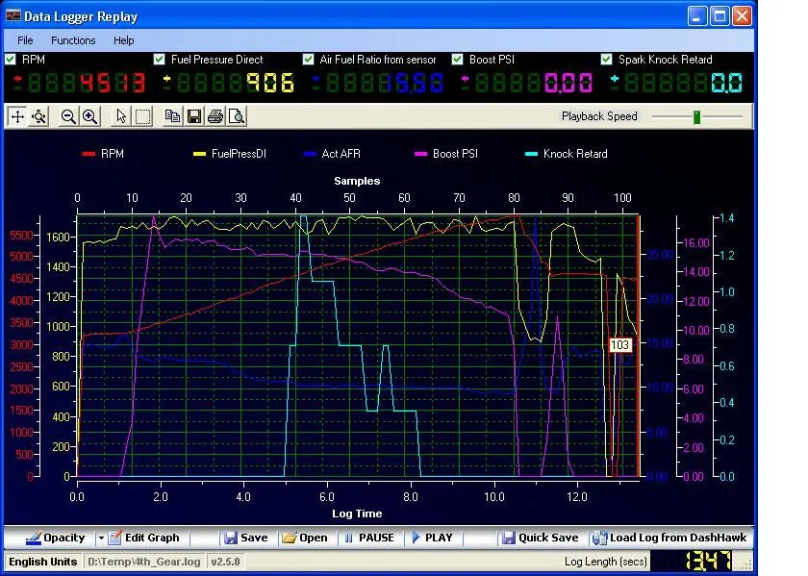Click the D:\Temp\4th_Gear.log path

pos(144,562)
